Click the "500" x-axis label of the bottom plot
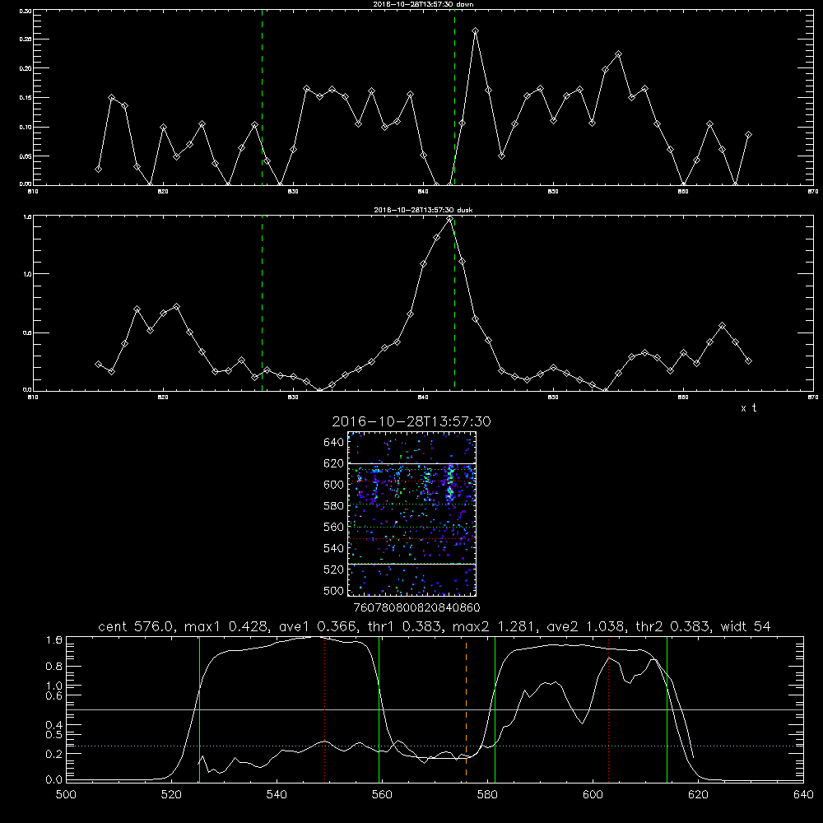823x823 pixels. click(66, 795)
